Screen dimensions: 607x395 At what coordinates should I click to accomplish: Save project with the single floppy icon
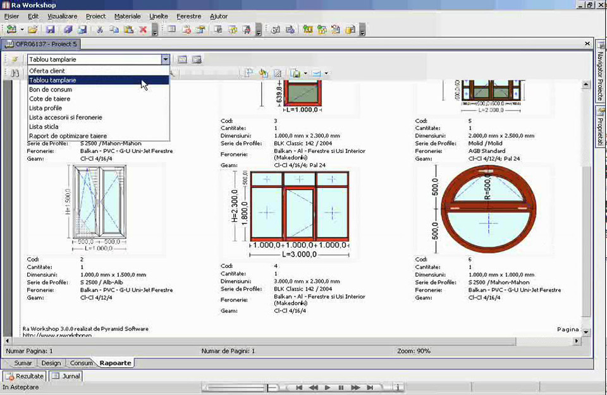point(51,30)
